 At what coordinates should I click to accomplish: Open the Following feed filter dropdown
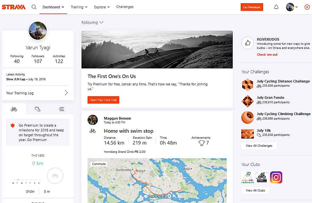(92, 23)
